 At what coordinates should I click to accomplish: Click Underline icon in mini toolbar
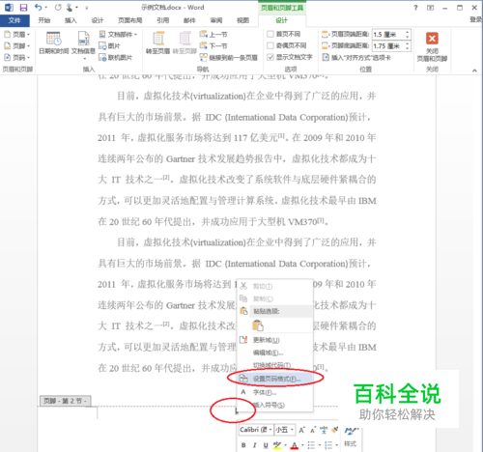[266, 445]
